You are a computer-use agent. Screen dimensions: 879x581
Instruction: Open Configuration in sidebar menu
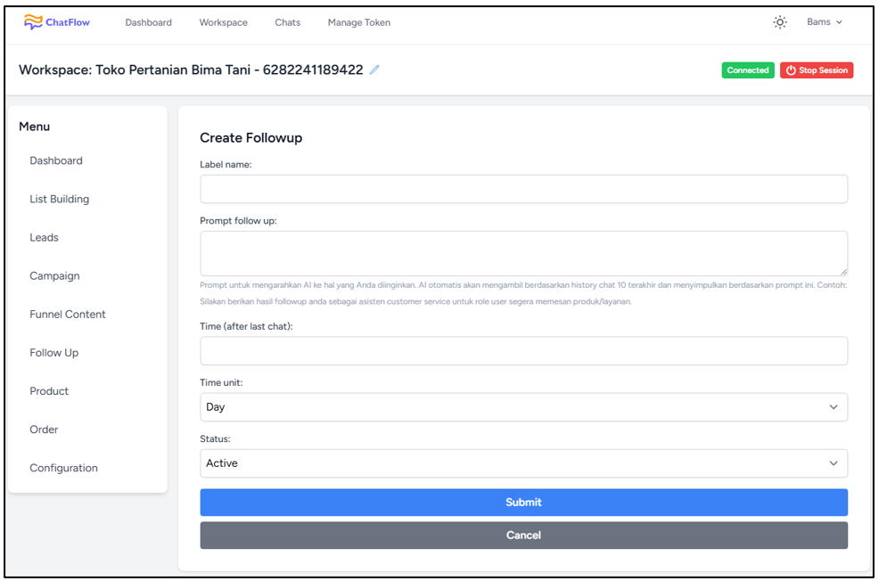point(63,468)
